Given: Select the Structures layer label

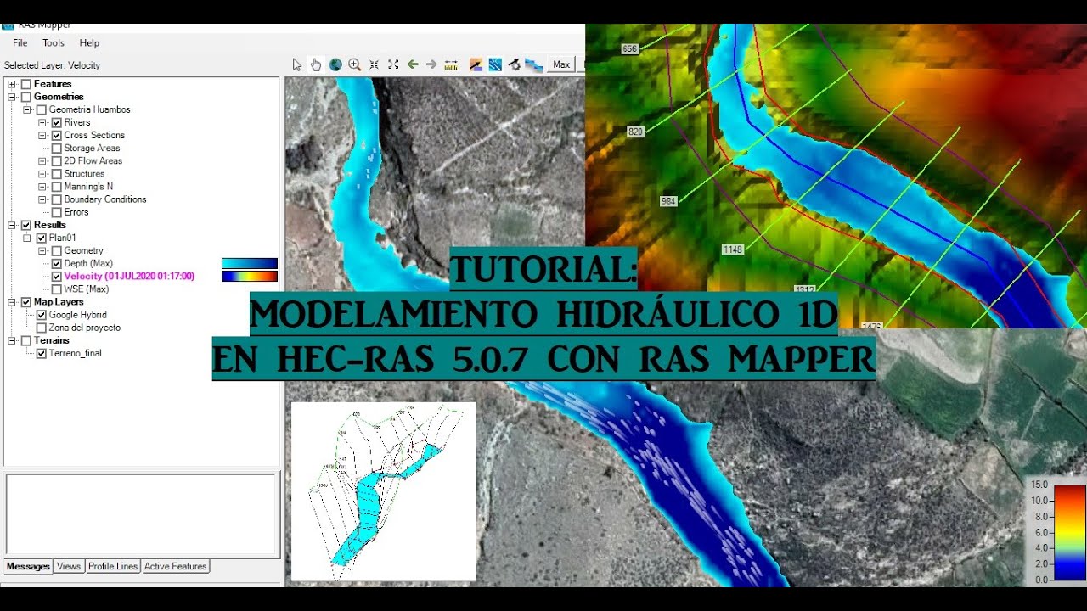Looking at the screenshot, I should tap(84, 173).
